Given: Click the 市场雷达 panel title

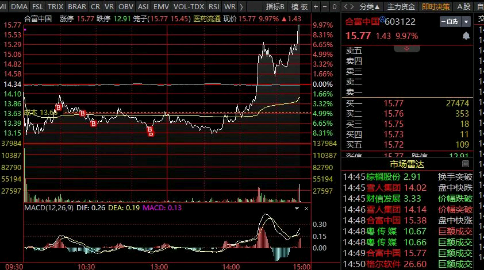Looking at the screenshot, I should click(407, 164).
